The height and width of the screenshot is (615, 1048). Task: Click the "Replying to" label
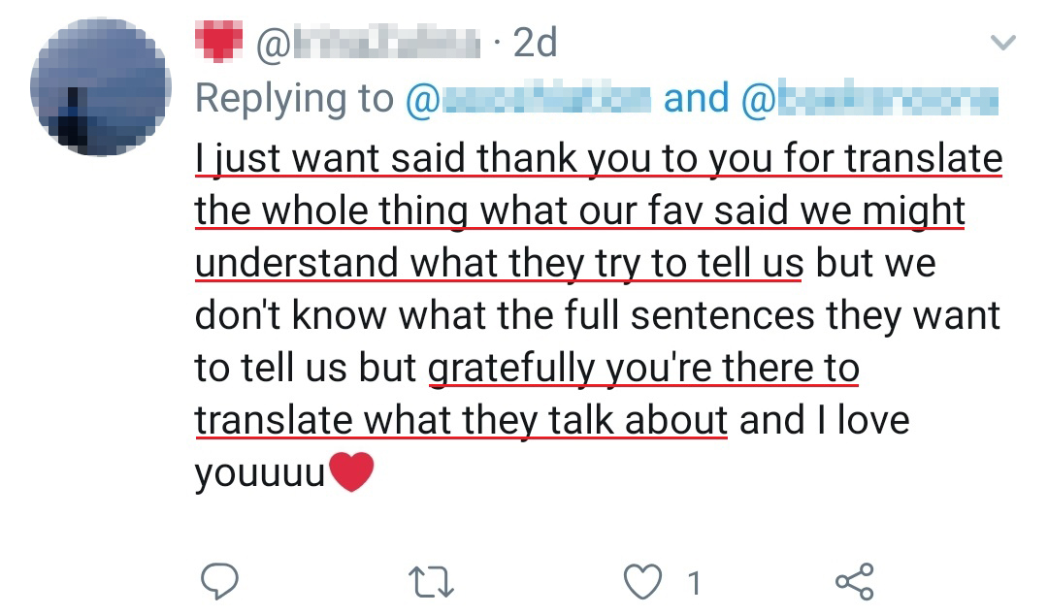pos(294,99)
